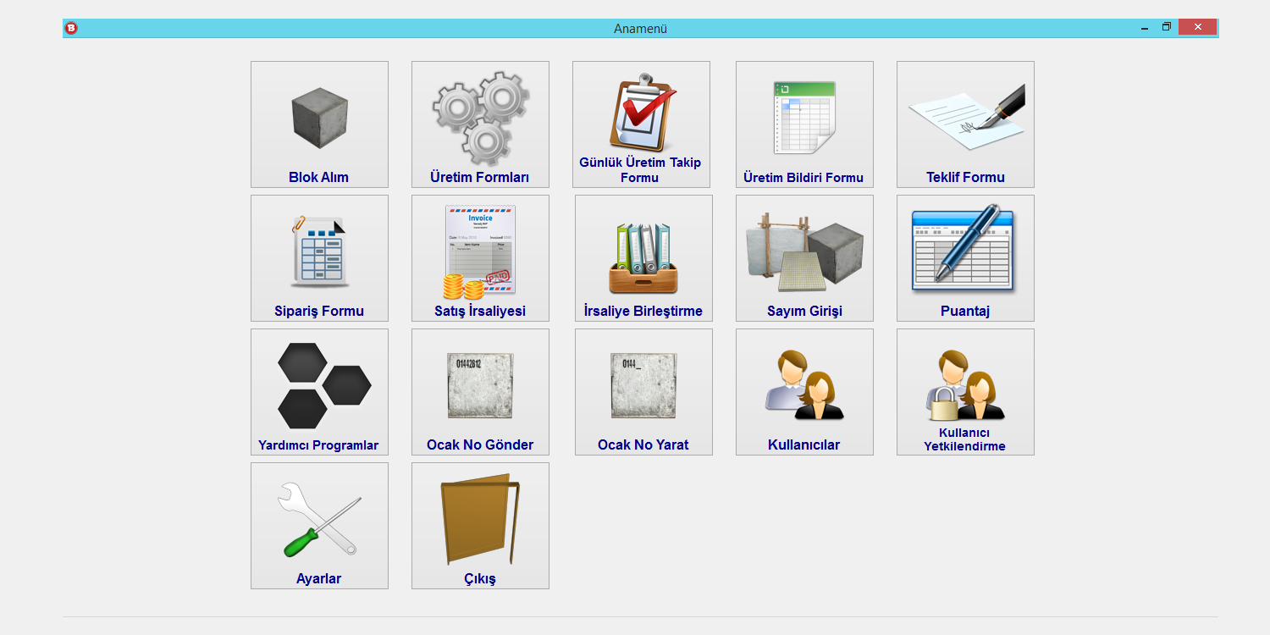Click the red app logo in title bar
The image size is (1270, 635).
coord(71,28)
